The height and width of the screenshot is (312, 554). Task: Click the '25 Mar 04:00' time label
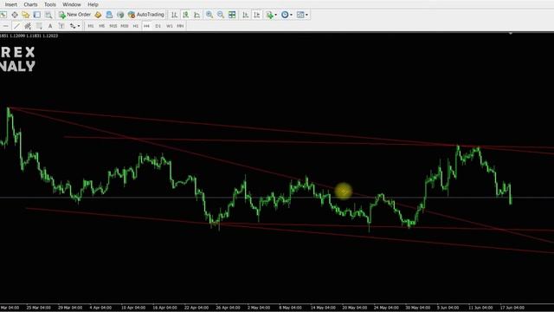coord(38,308)
